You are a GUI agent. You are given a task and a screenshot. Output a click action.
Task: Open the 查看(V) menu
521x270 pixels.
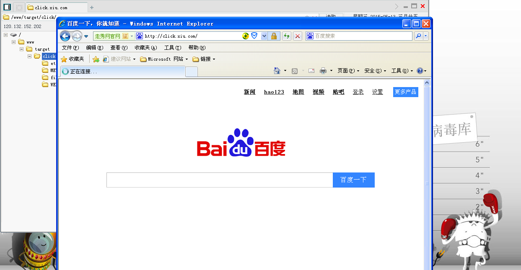[x=119, y=48]
